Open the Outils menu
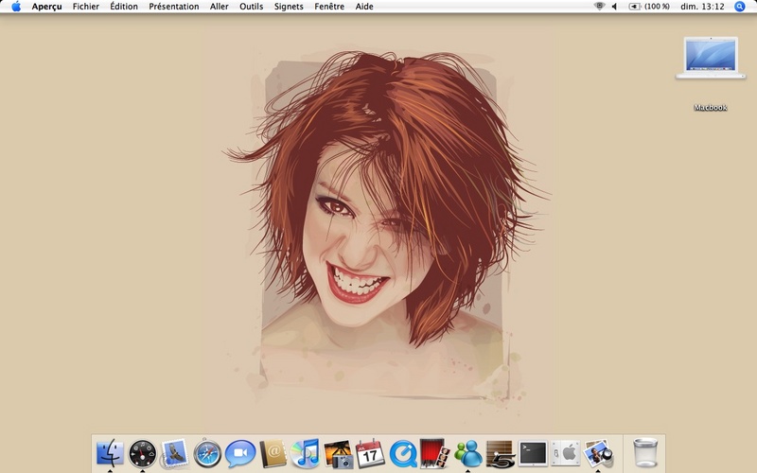The width and height of the screenshot is (757, 473). pos(251,7)
